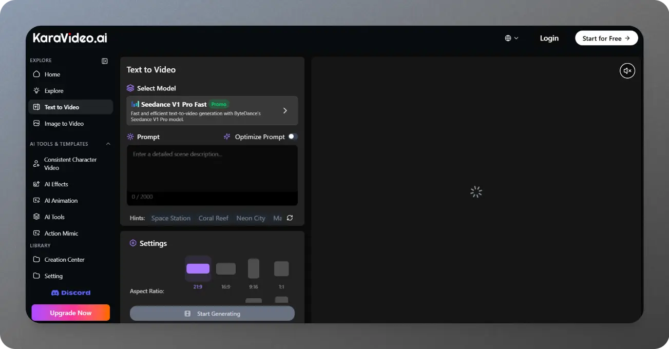Open the language globe dropdown
Viewport: 669px width, 349px height.
coord(511,38)
